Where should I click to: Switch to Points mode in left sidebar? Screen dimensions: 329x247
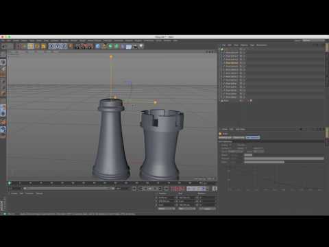point(3,82)
